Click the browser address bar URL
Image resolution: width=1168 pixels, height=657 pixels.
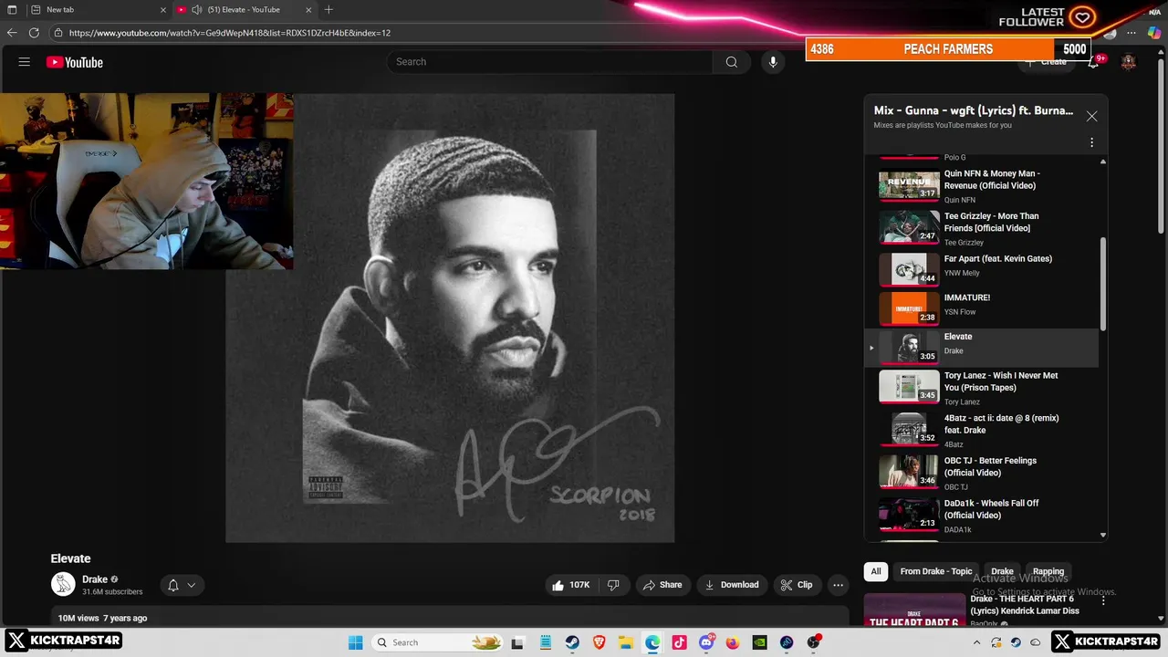click(x=229, y=33)
